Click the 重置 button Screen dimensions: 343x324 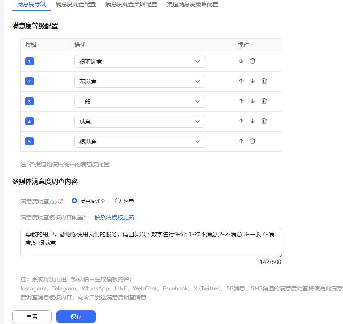click(32, 317)
